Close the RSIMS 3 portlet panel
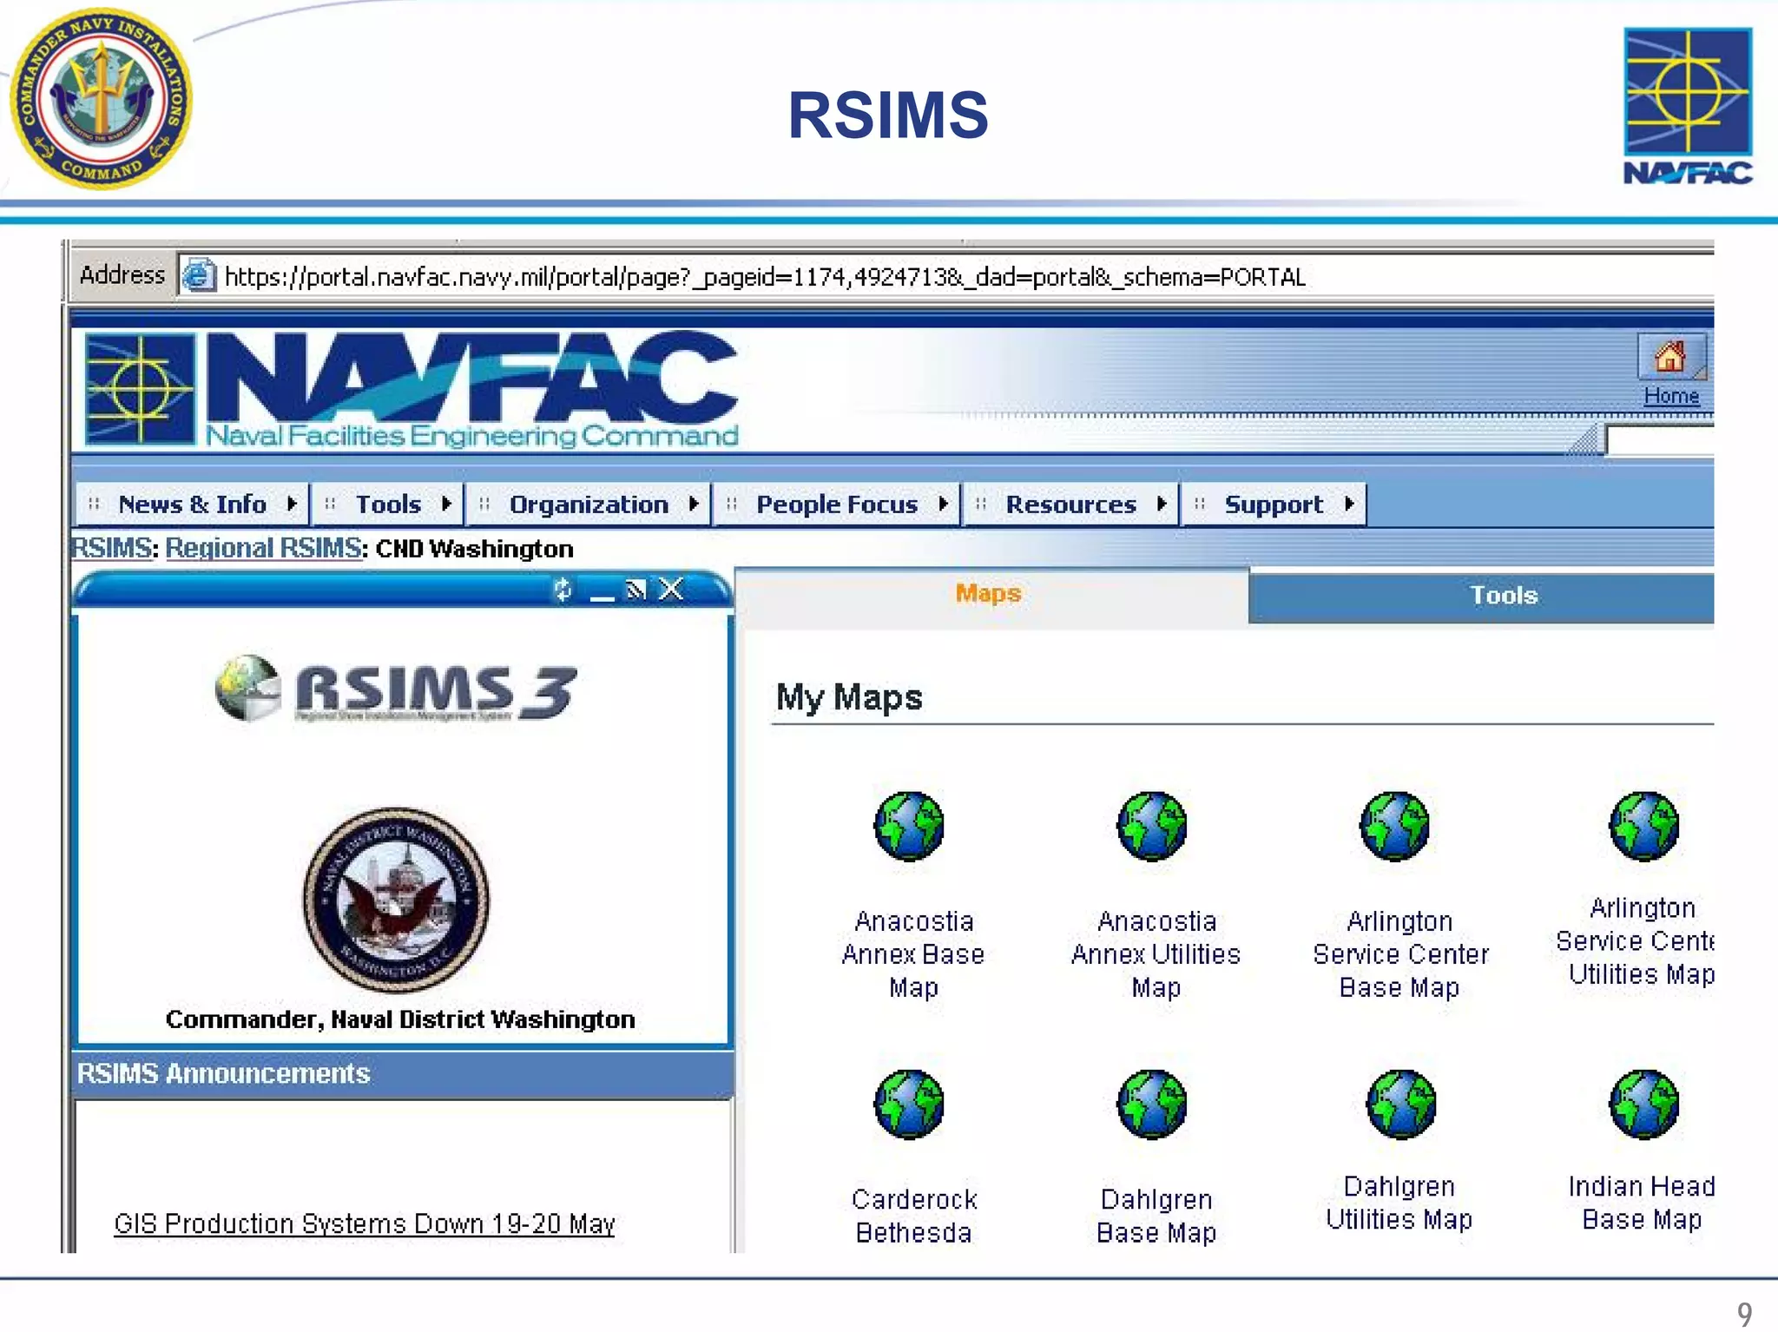 click(671, 590)
